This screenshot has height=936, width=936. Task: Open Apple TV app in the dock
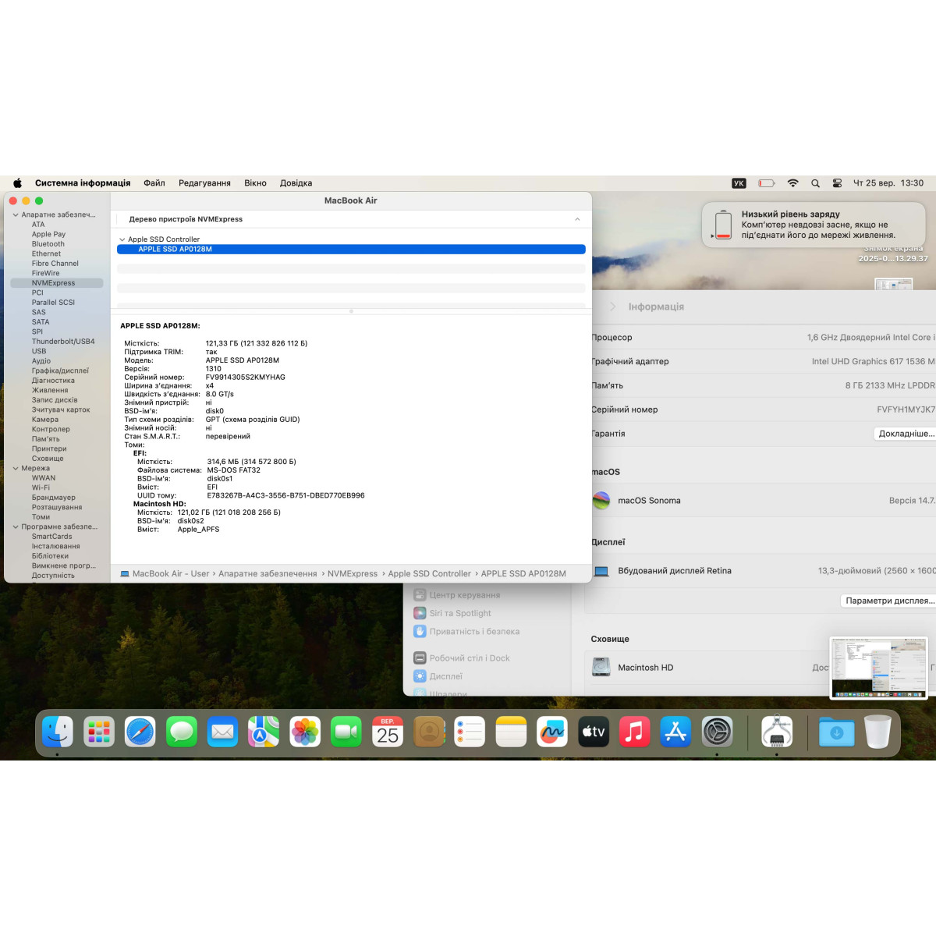[x=594, y=732]
